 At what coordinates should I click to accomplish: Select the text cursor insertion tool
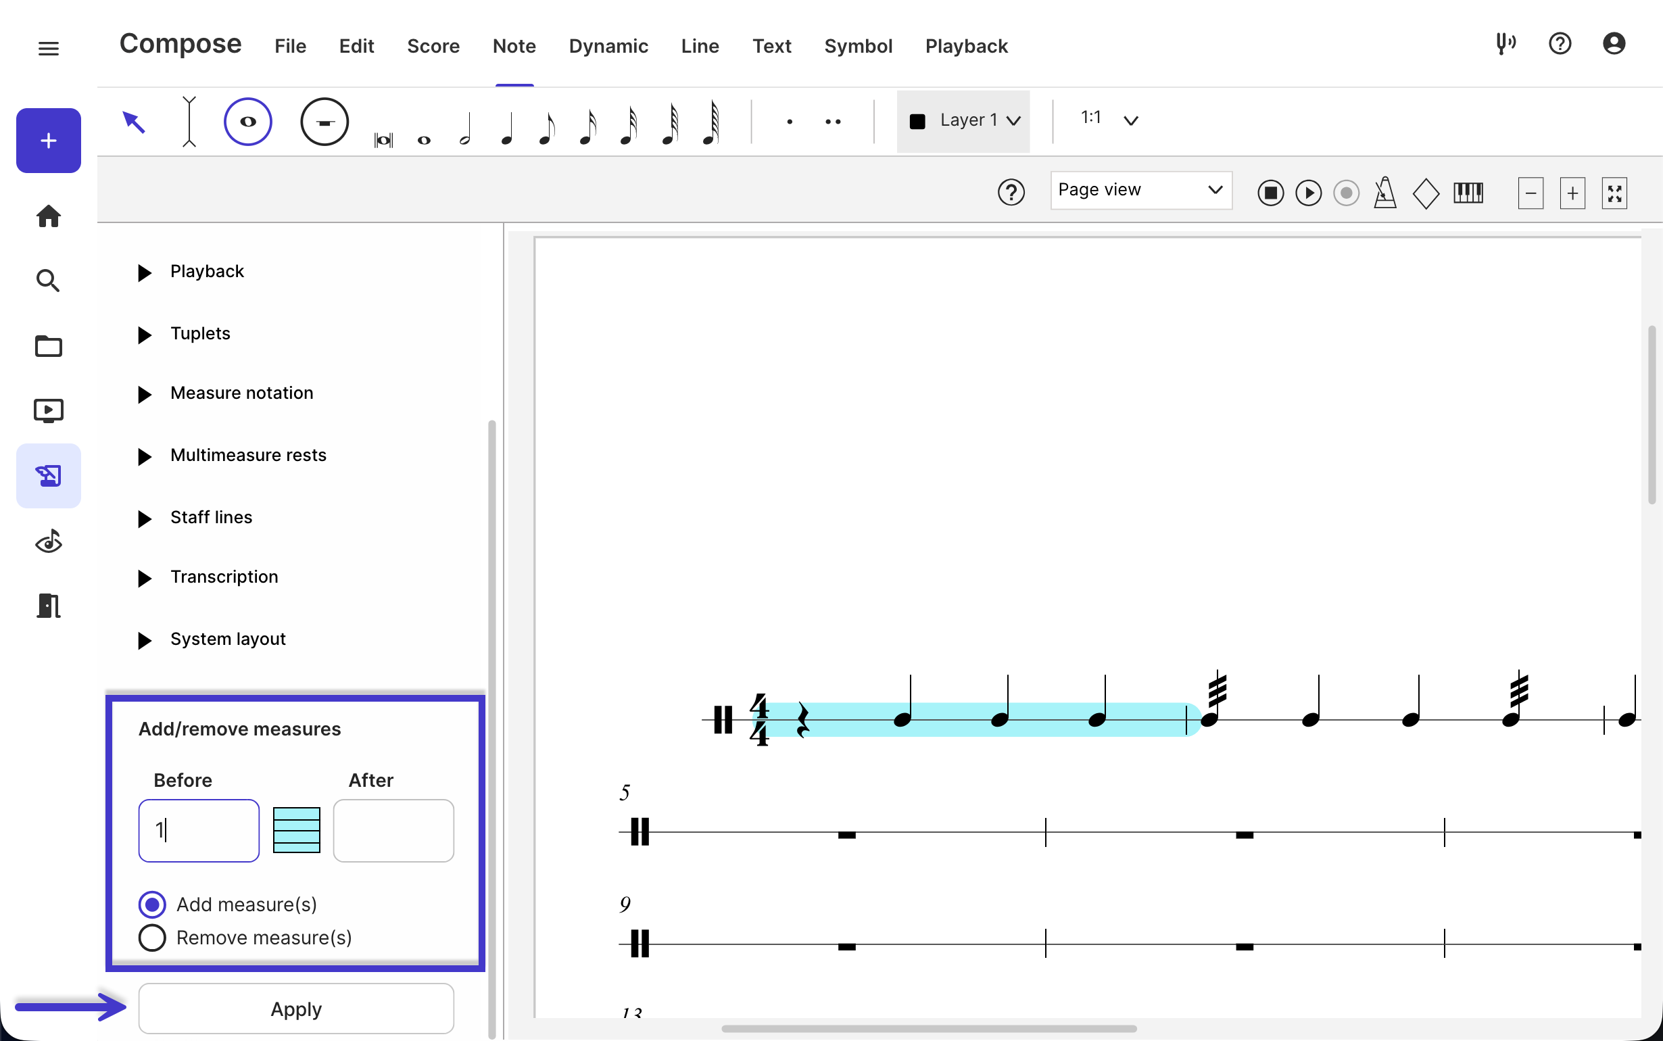[x=189, y=122]
